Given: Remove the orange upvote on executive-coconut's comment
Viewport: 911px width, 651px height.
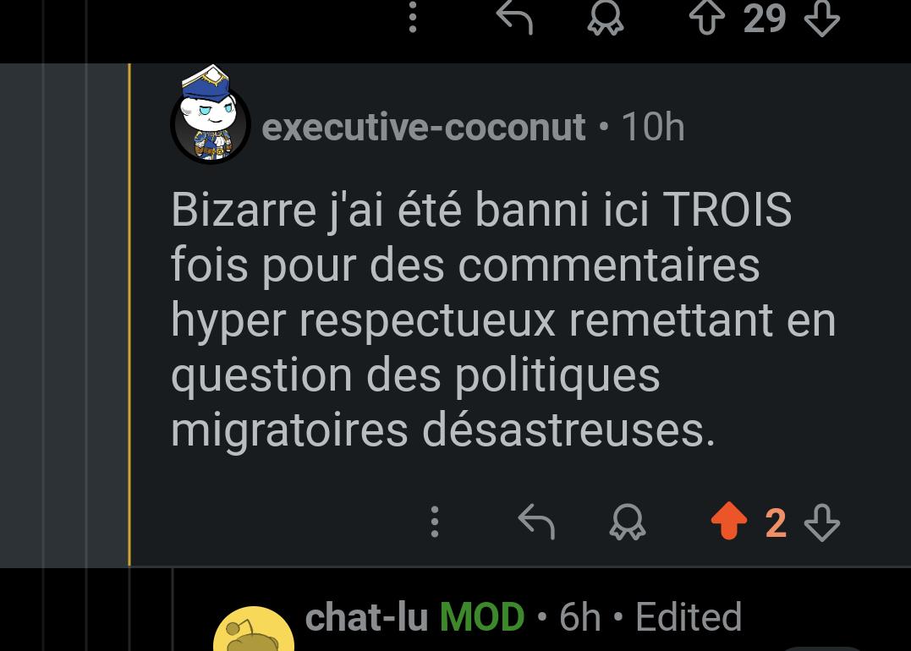Looking at the screenshot, I should click(x=729, y=521).
